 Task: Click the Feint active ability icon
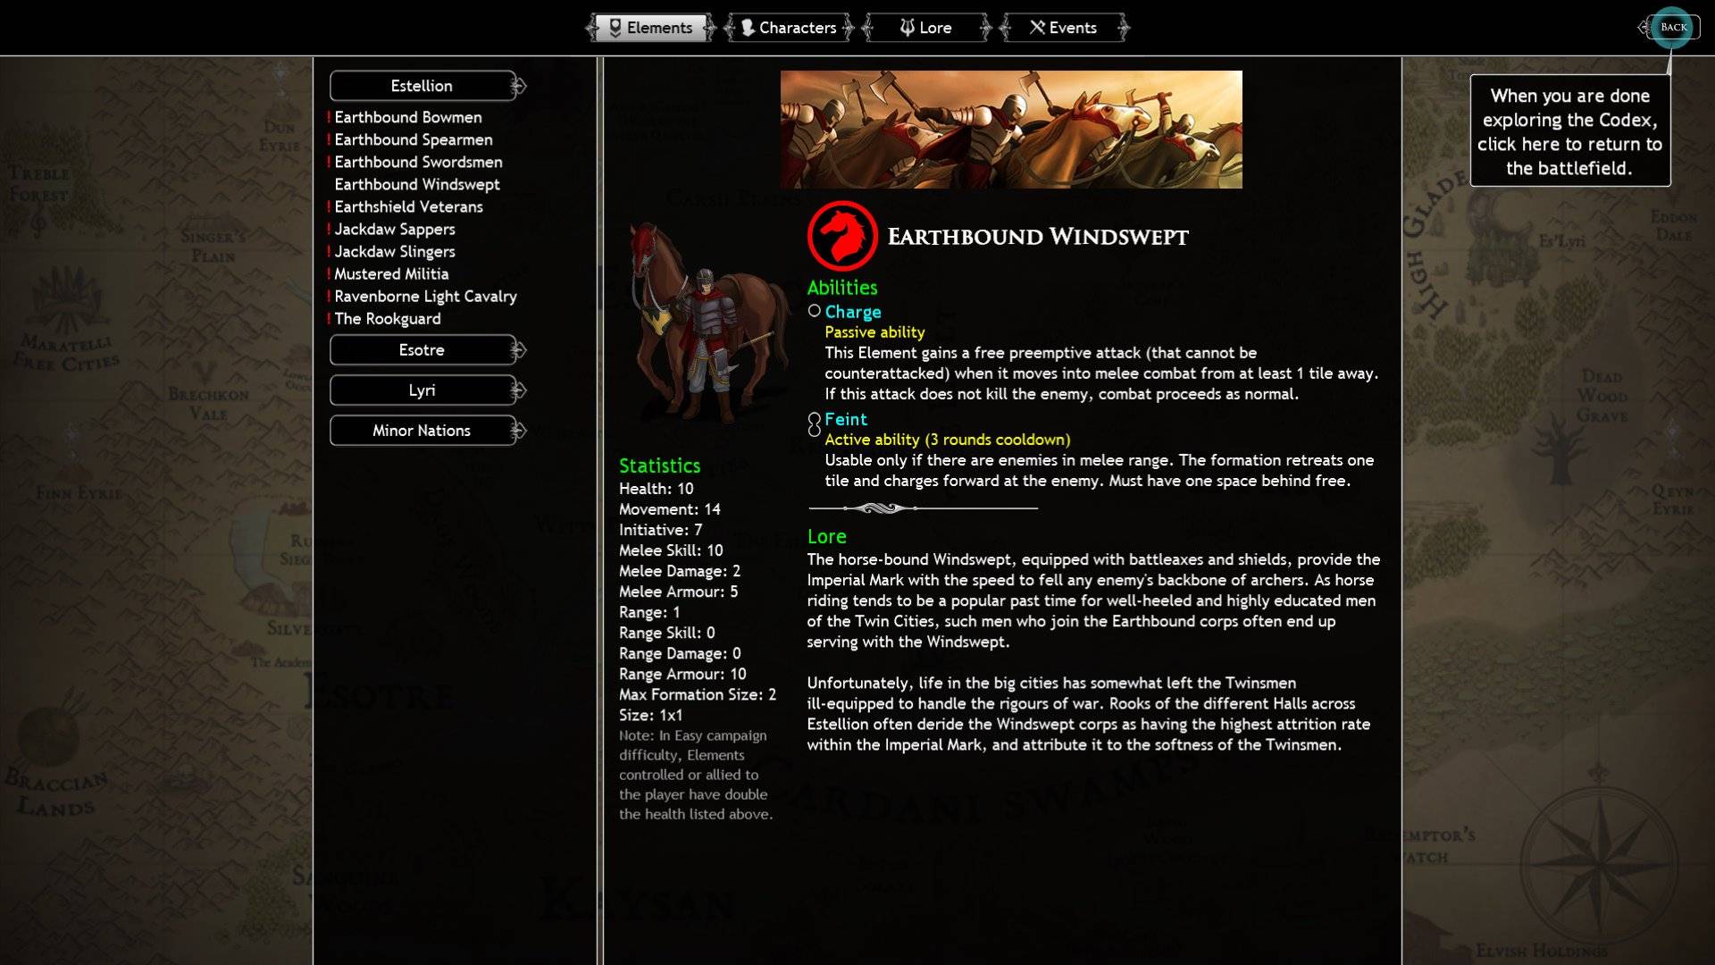(x=814, y=424)
